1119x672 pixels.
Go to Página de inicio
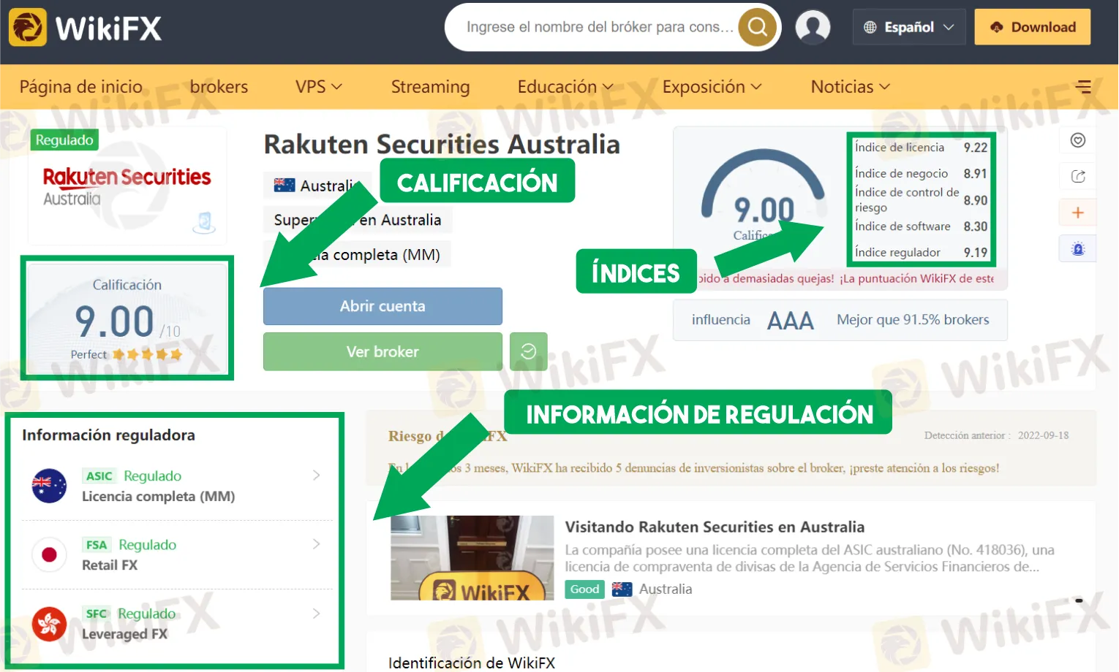[81, 87]
